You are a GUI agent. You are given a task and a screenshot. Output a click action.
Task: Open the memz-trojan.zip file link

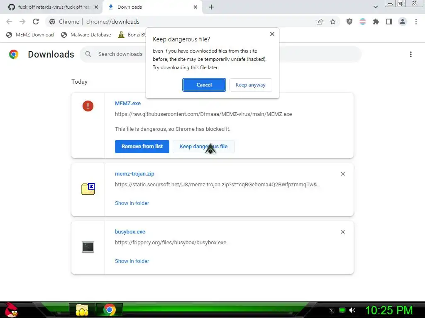click(x=134, y=174)
